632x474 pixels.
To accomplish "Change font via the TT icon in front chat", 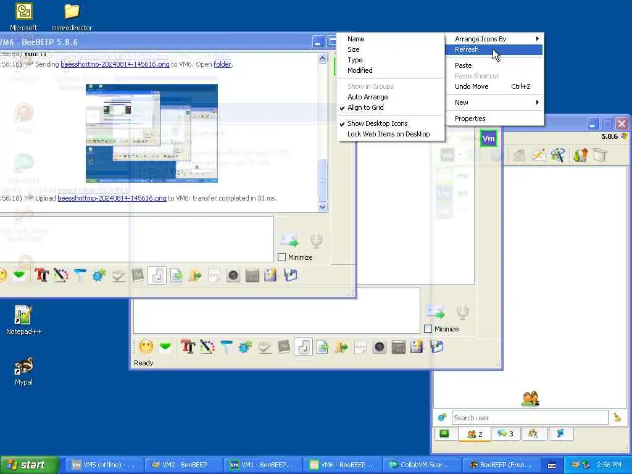I will coord(188,347).
